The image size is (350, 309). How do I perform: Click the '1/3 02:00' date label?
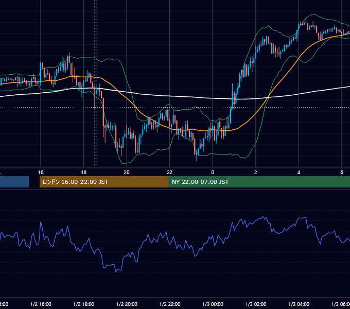point(256,304)
